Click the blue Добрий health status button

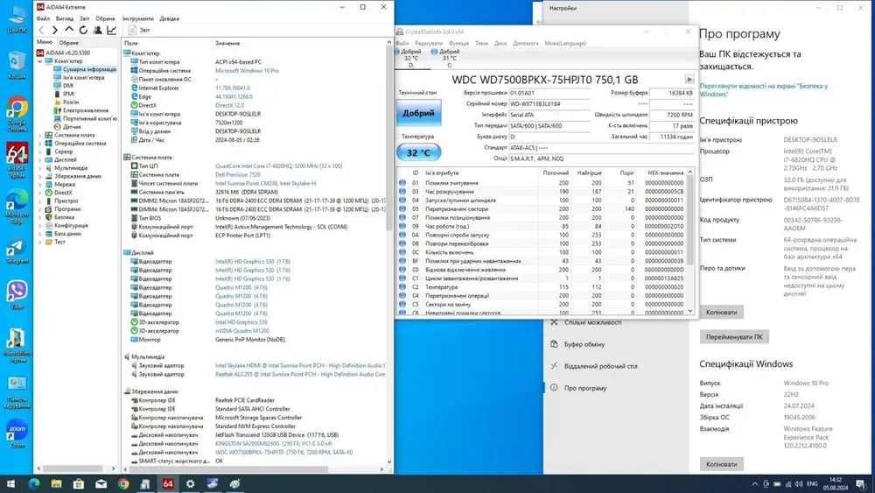pyautogui.click(x=419, y=114)
